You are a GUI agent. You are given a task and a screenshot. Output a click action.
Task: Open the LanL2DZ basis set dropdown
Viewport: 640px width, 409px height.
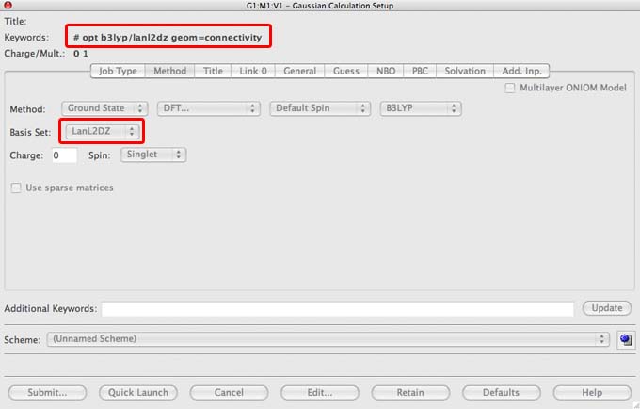point(104,131)
